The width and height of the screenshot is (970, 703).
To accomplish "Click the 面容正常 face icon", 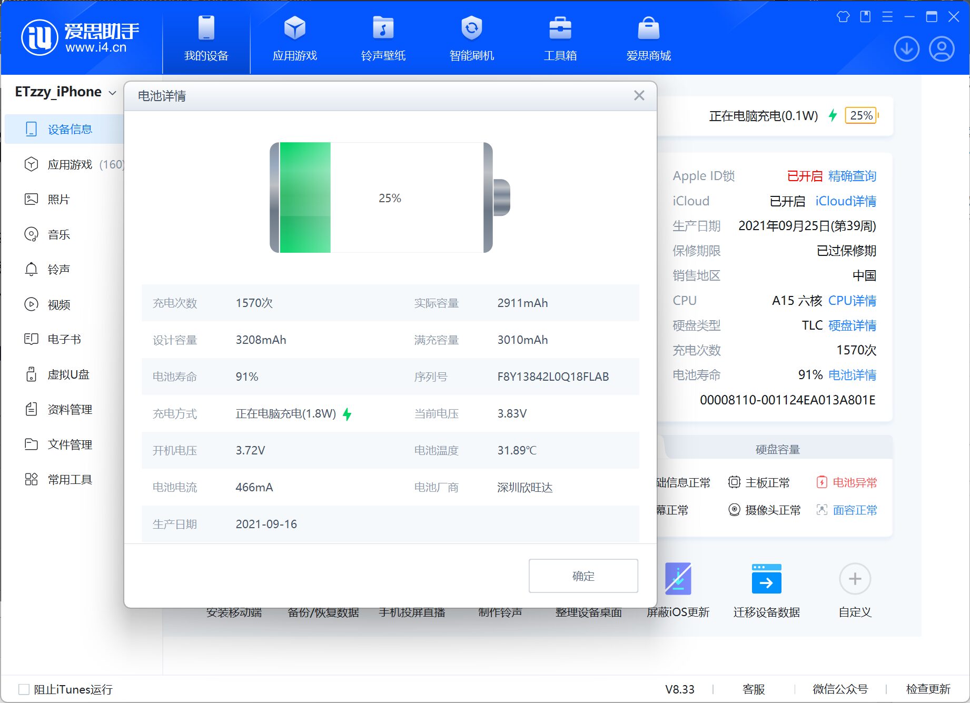I will pos(821,510).
